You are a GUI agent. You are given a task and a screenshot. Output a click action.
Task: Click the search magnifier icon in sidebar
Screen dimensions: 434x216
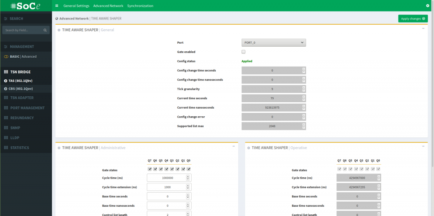tap(45, 30)
